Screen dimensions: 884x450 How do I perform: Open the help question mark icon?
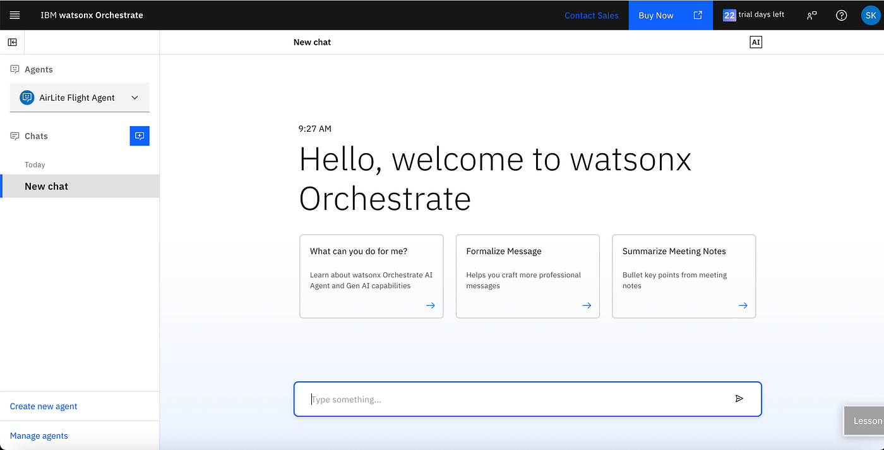coord(841,15)
